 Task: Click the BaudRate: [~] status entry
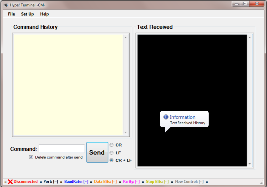click(76, 181)
